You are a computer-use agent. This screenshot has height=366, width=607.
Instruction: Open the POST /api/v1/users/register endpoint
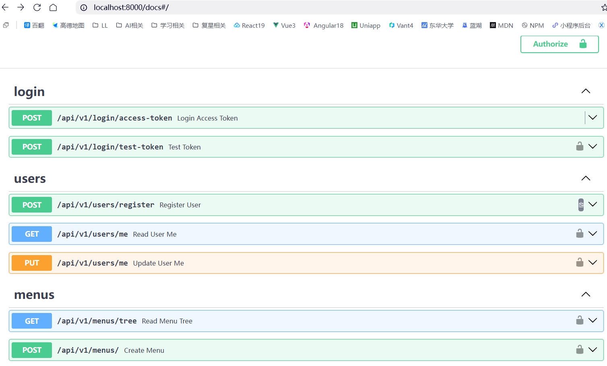[105, 205]
